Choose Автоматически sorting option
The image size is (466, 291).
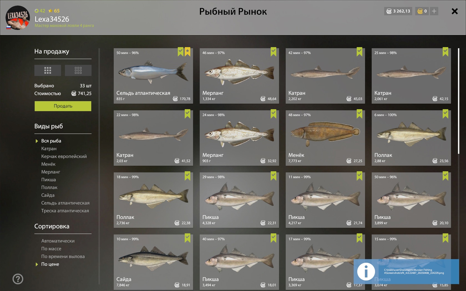click(58, 241)
